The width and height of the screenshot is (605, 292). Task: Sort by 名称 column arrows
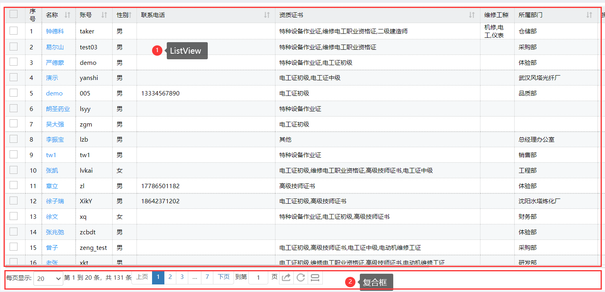point(67,15)
